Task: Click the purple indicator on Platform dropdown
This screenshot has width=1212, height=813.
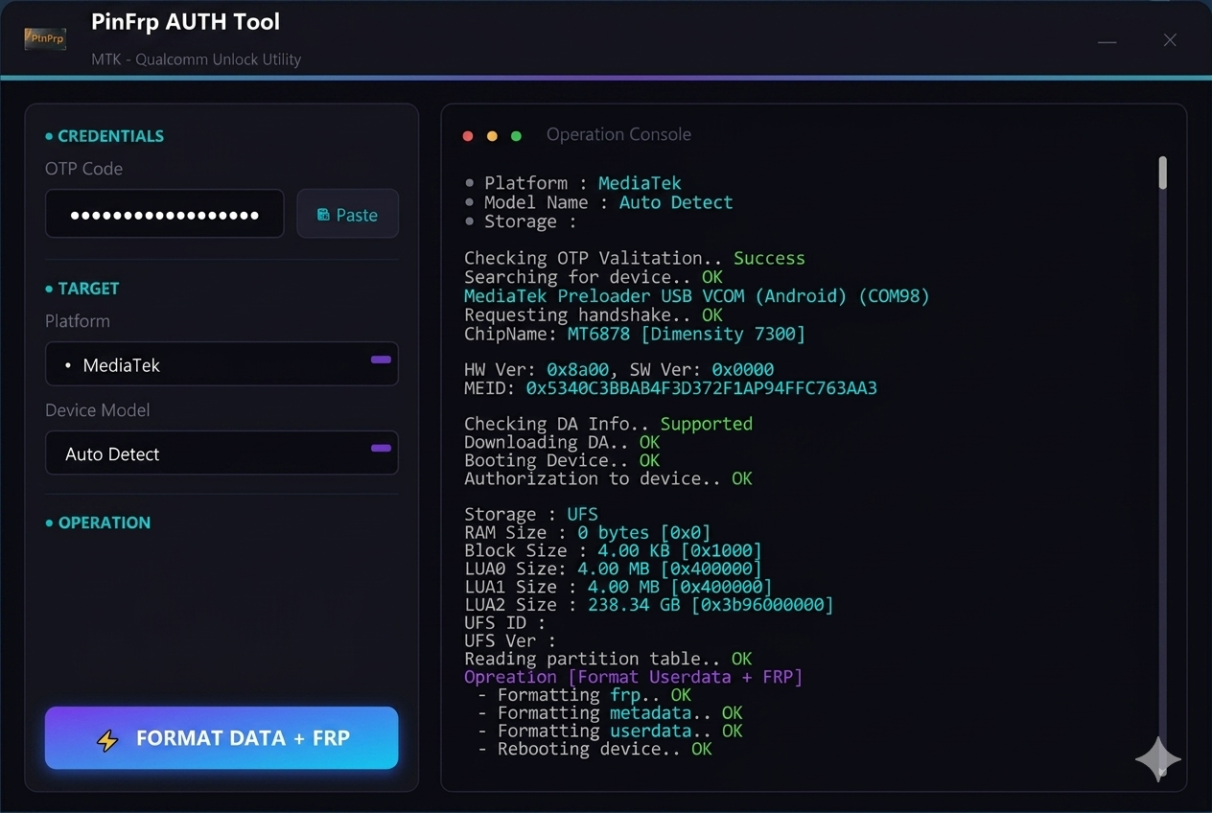Action: (381, 360)
